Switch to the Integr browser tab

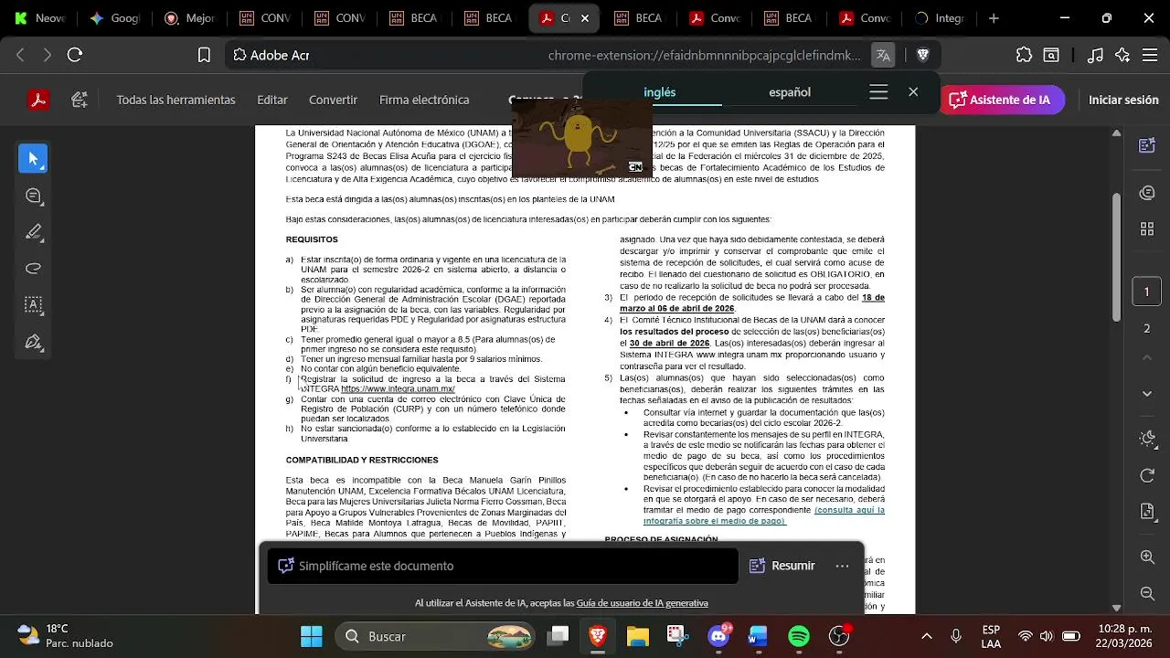(941, 18)
